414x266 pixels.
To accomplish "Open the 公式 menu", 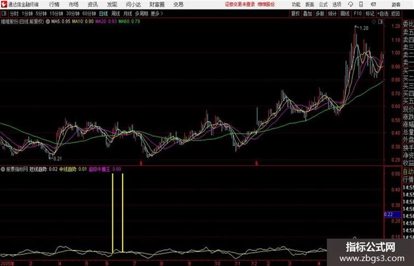I will 323,4.
